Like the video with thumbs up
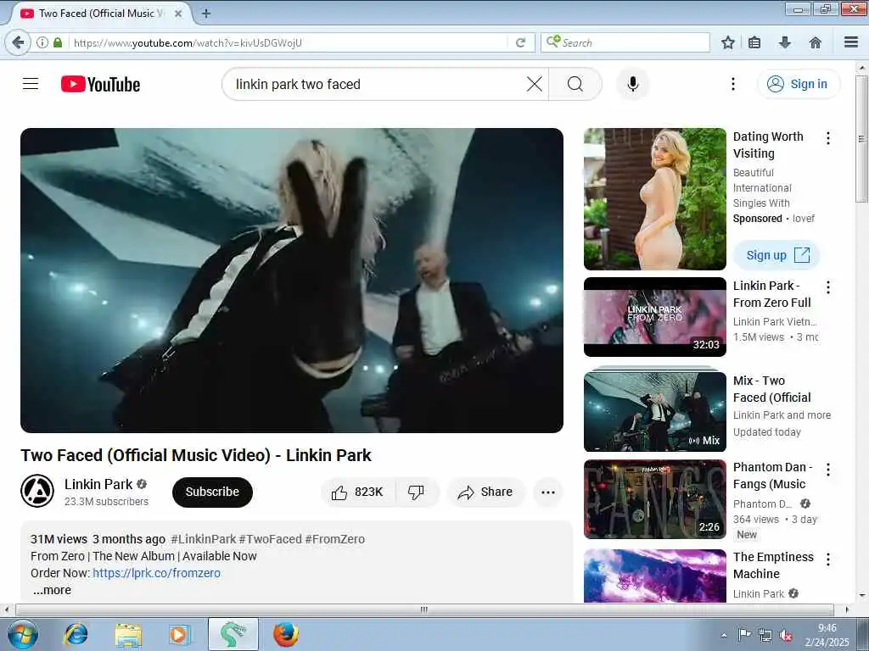869x651 pixels. (x=358, y=492)
